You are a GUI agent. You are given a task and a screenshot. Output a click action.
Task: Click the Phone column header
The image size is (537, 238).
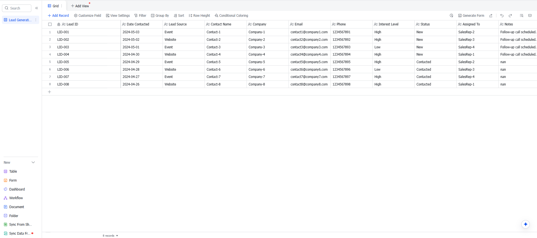pyautogui.click(x=351, y=24)
